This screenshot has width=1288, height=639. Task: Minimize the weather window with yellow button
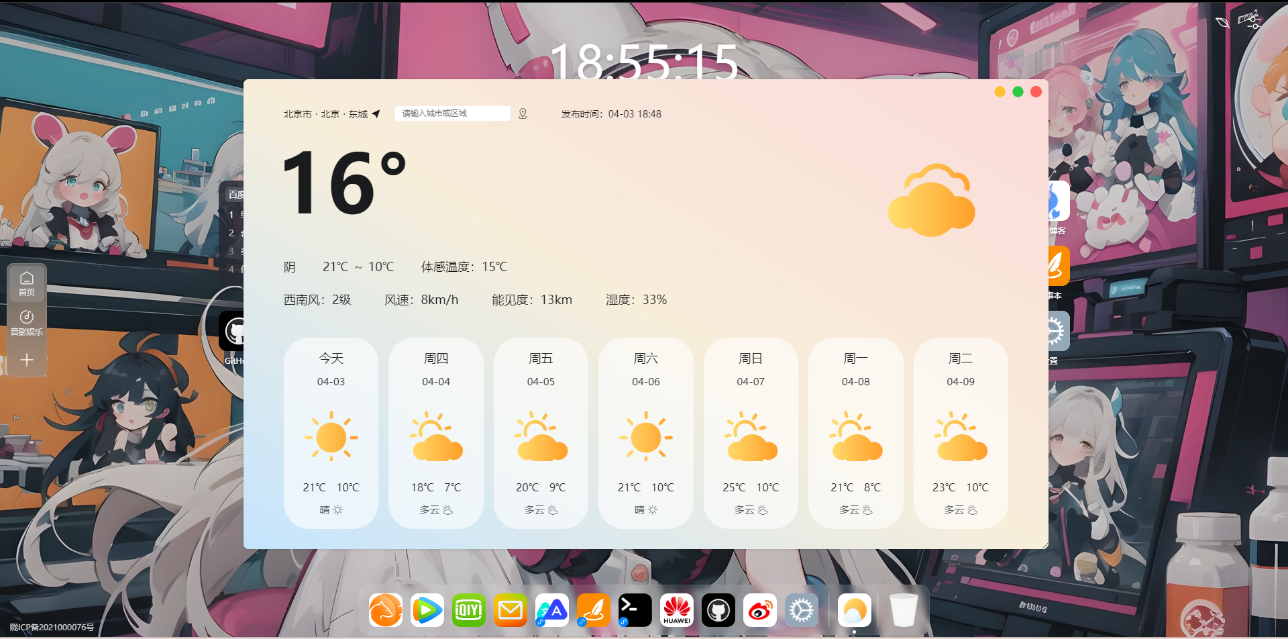[1000, 92]
